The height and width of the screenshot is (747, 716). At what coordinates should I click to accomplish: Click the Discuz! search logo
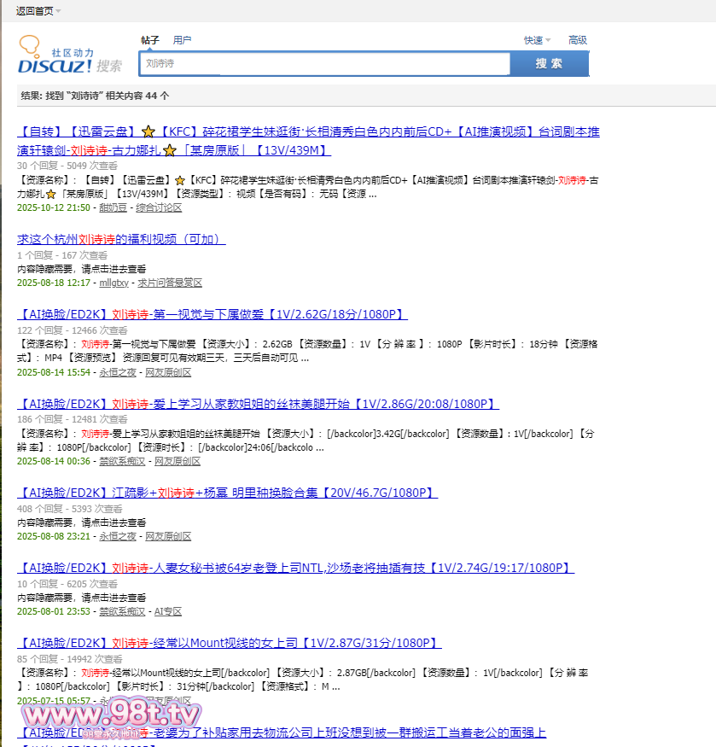(x=69, y=57)
